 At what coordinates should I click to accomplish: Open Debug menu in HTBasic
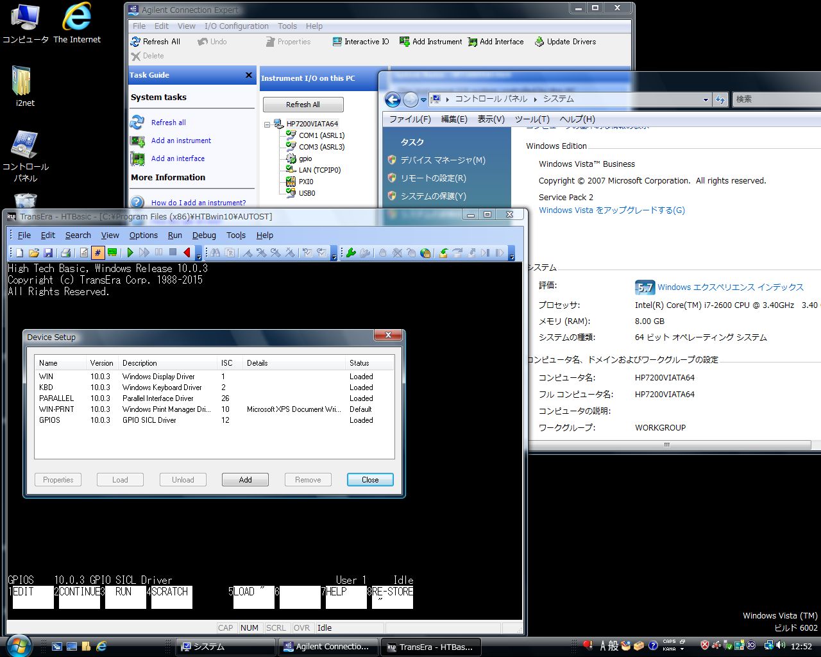[x=204, y=235]
